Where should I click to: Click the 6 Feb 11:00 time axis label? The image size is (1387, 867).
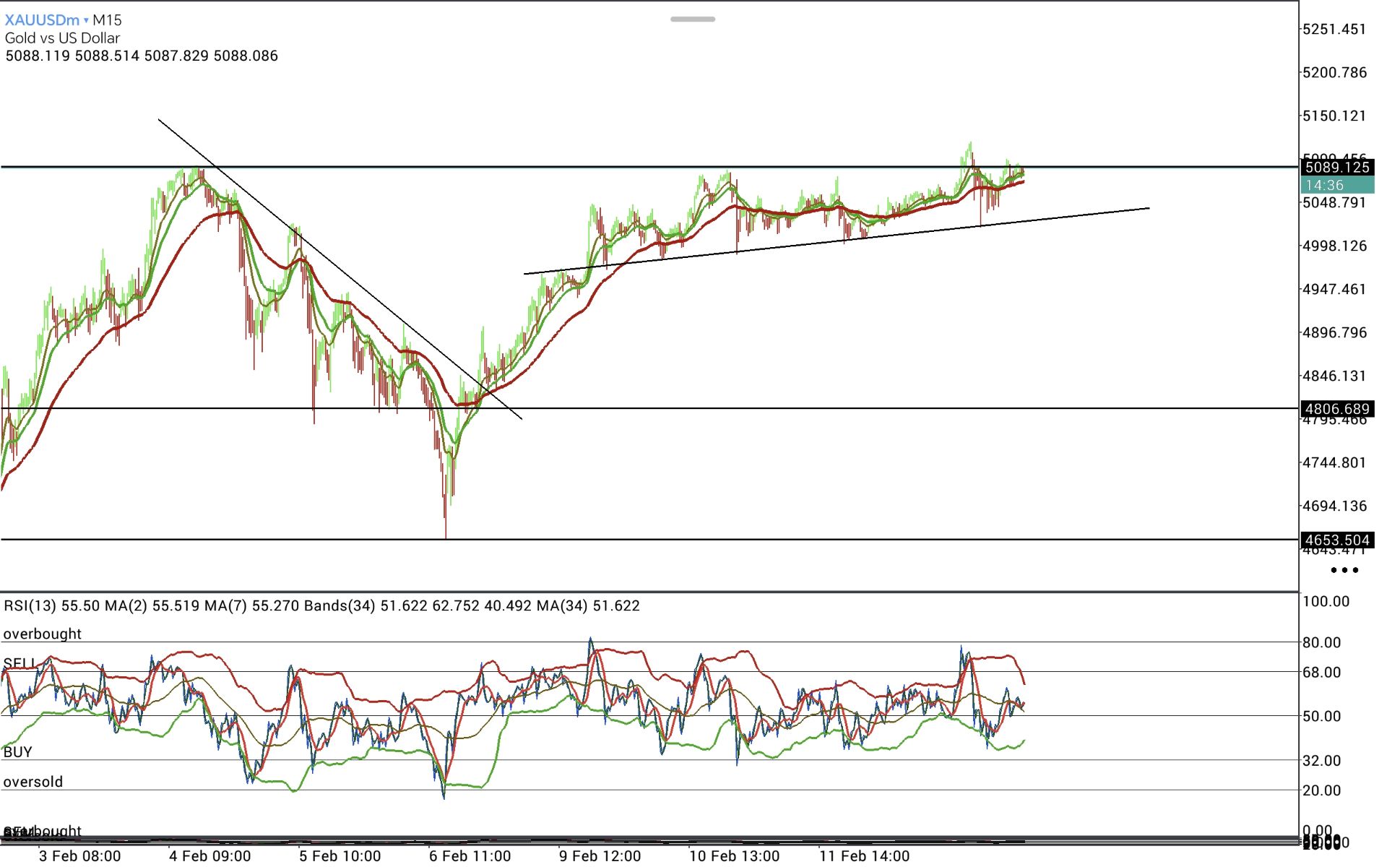(470, 856)
